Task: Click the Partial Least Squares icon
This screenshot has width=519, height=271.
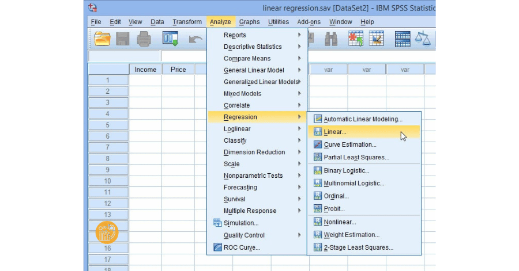Action: pos(318,157)
